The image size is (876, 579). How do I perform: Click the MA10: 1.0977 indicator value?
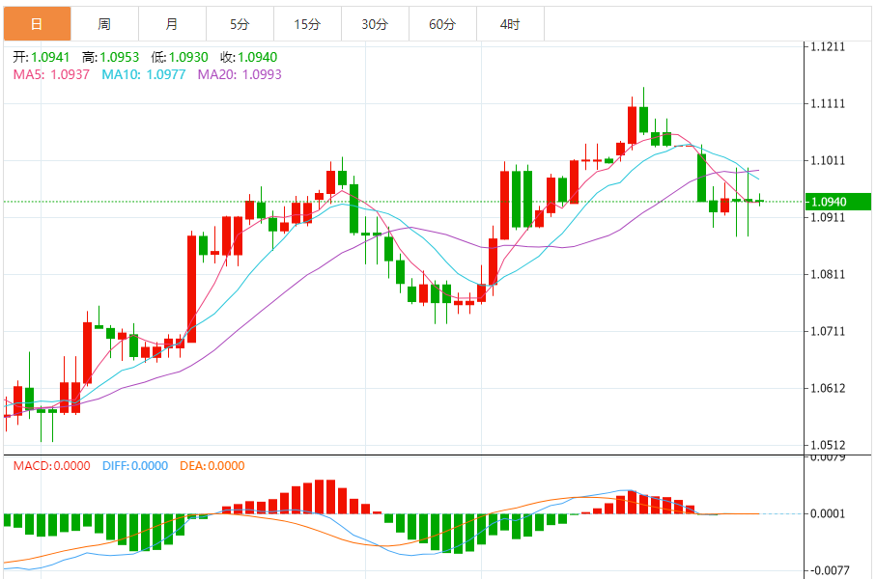tap(144, 75)
